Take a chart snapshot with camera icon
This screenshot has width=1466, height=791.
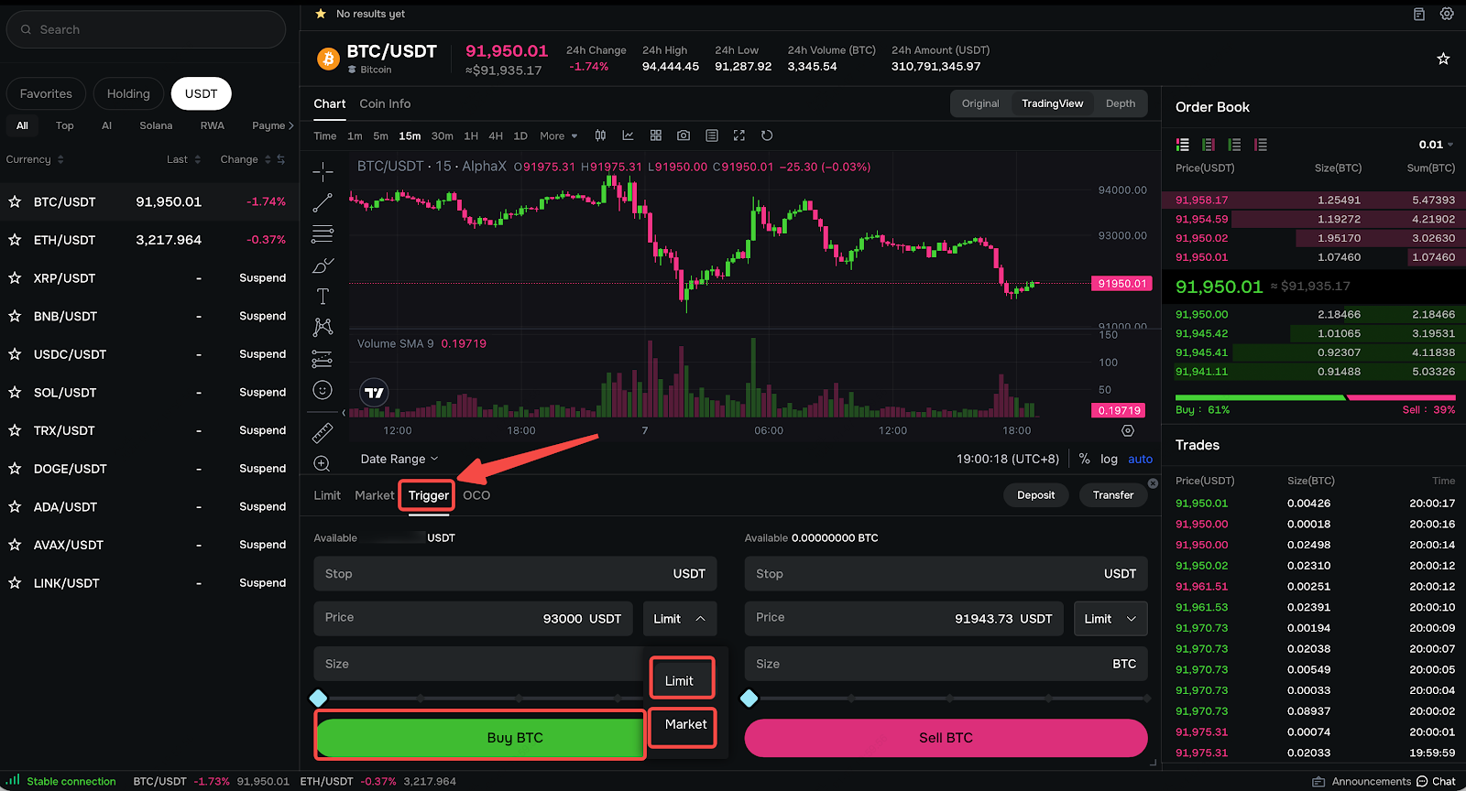tap(684, 135)
